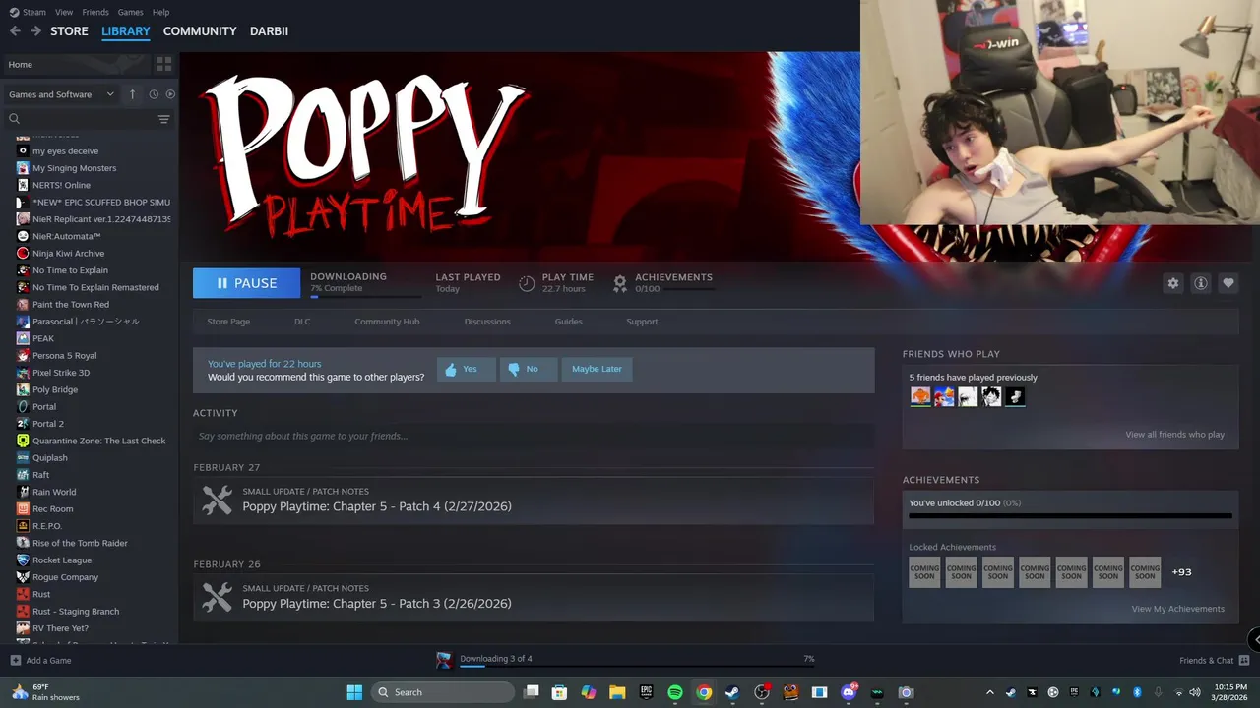Click the thumbs up Yes recommendation
Image resolution: width=1260 pixels, height=708 pixels.
[465, 369]
